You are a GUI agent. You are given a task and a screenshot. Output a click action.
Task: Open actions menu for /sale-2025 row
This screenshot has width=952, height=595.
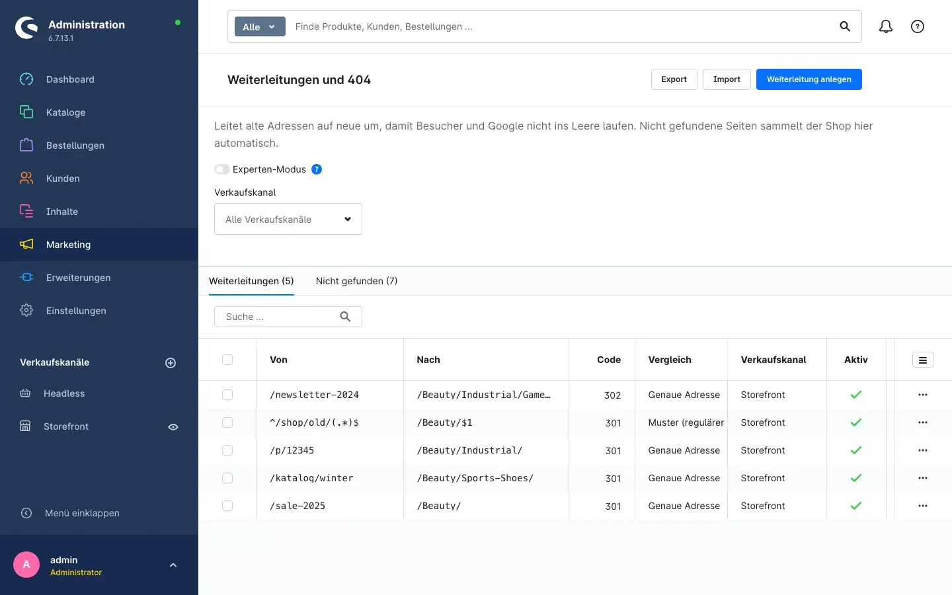click(x=923, y=506)
